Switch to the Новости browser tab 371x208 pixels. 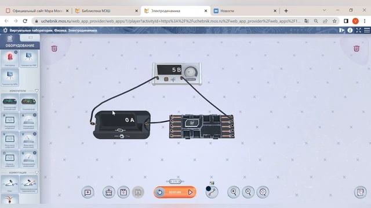245,11
